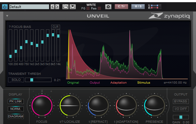Open plugin settings via gear icon
Screen dimensions: 196x124
click(108, 7)
